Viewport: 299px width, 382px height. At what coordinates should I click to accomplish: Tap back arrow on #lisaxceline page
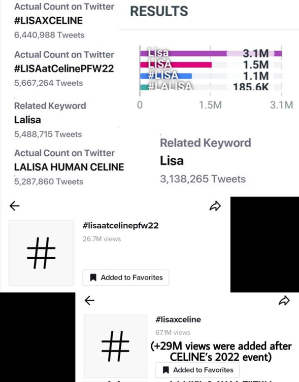click(x=89, y=300)
